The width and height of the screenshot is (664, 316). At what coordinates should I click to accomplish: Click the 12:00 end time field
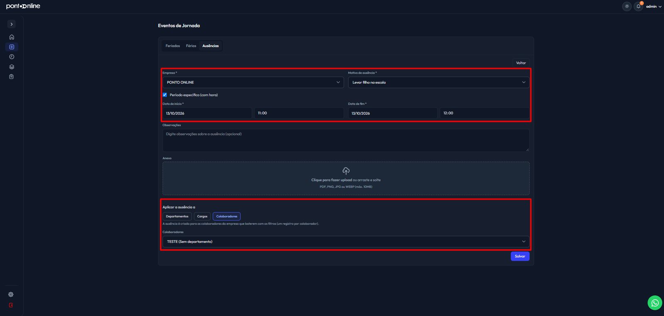(485, 113)
